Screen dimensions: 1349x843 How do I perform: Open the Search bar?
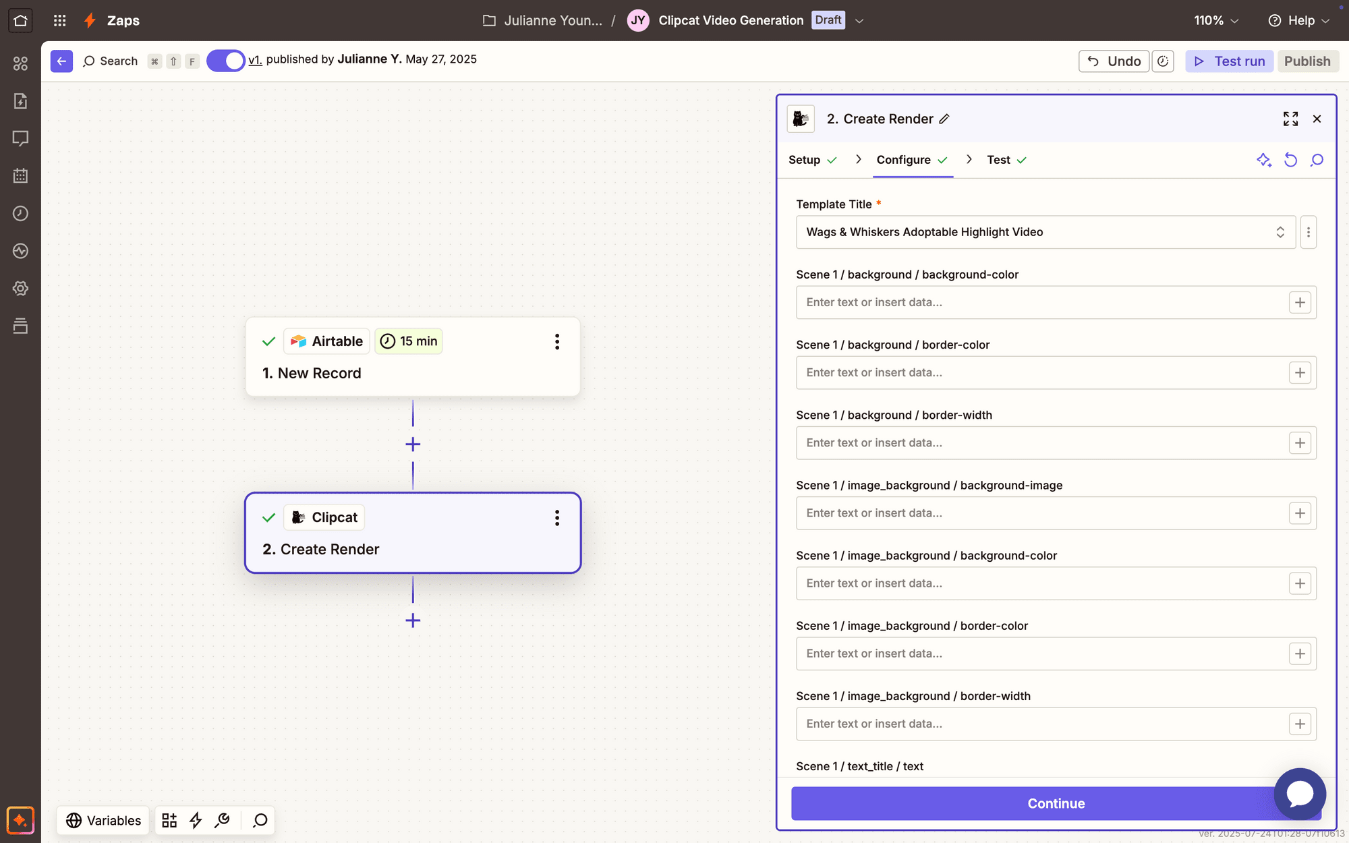[x=111, y=61]
